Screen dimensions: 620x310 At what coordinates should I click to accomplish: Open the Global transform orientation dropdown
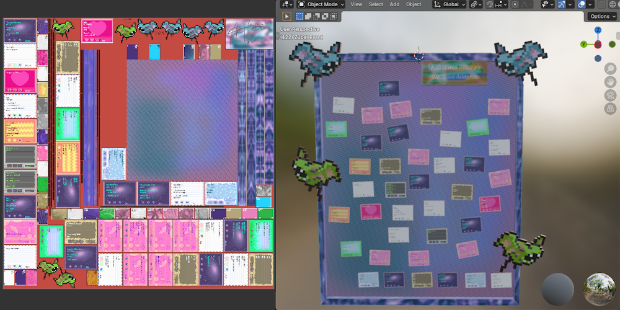click(x=449, y=4)
